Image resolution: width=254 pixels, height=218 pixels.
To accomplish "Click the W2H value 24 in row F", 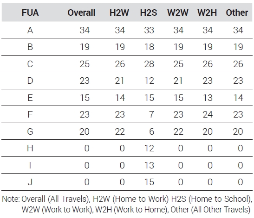I will click(208, 114).
